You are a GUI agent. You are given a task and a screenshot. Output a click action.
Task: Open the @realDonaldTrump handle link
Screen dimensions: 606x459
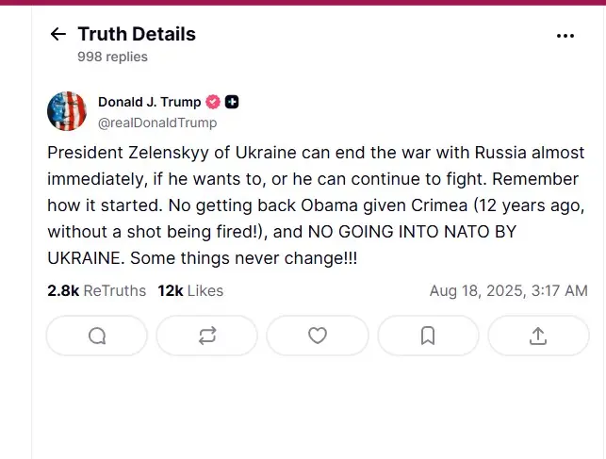coord(157,123)
